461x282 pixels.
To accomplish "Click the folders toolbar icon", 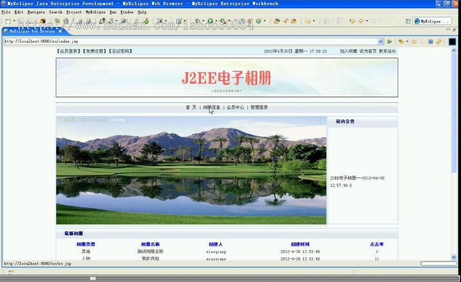I will (308, 21).
